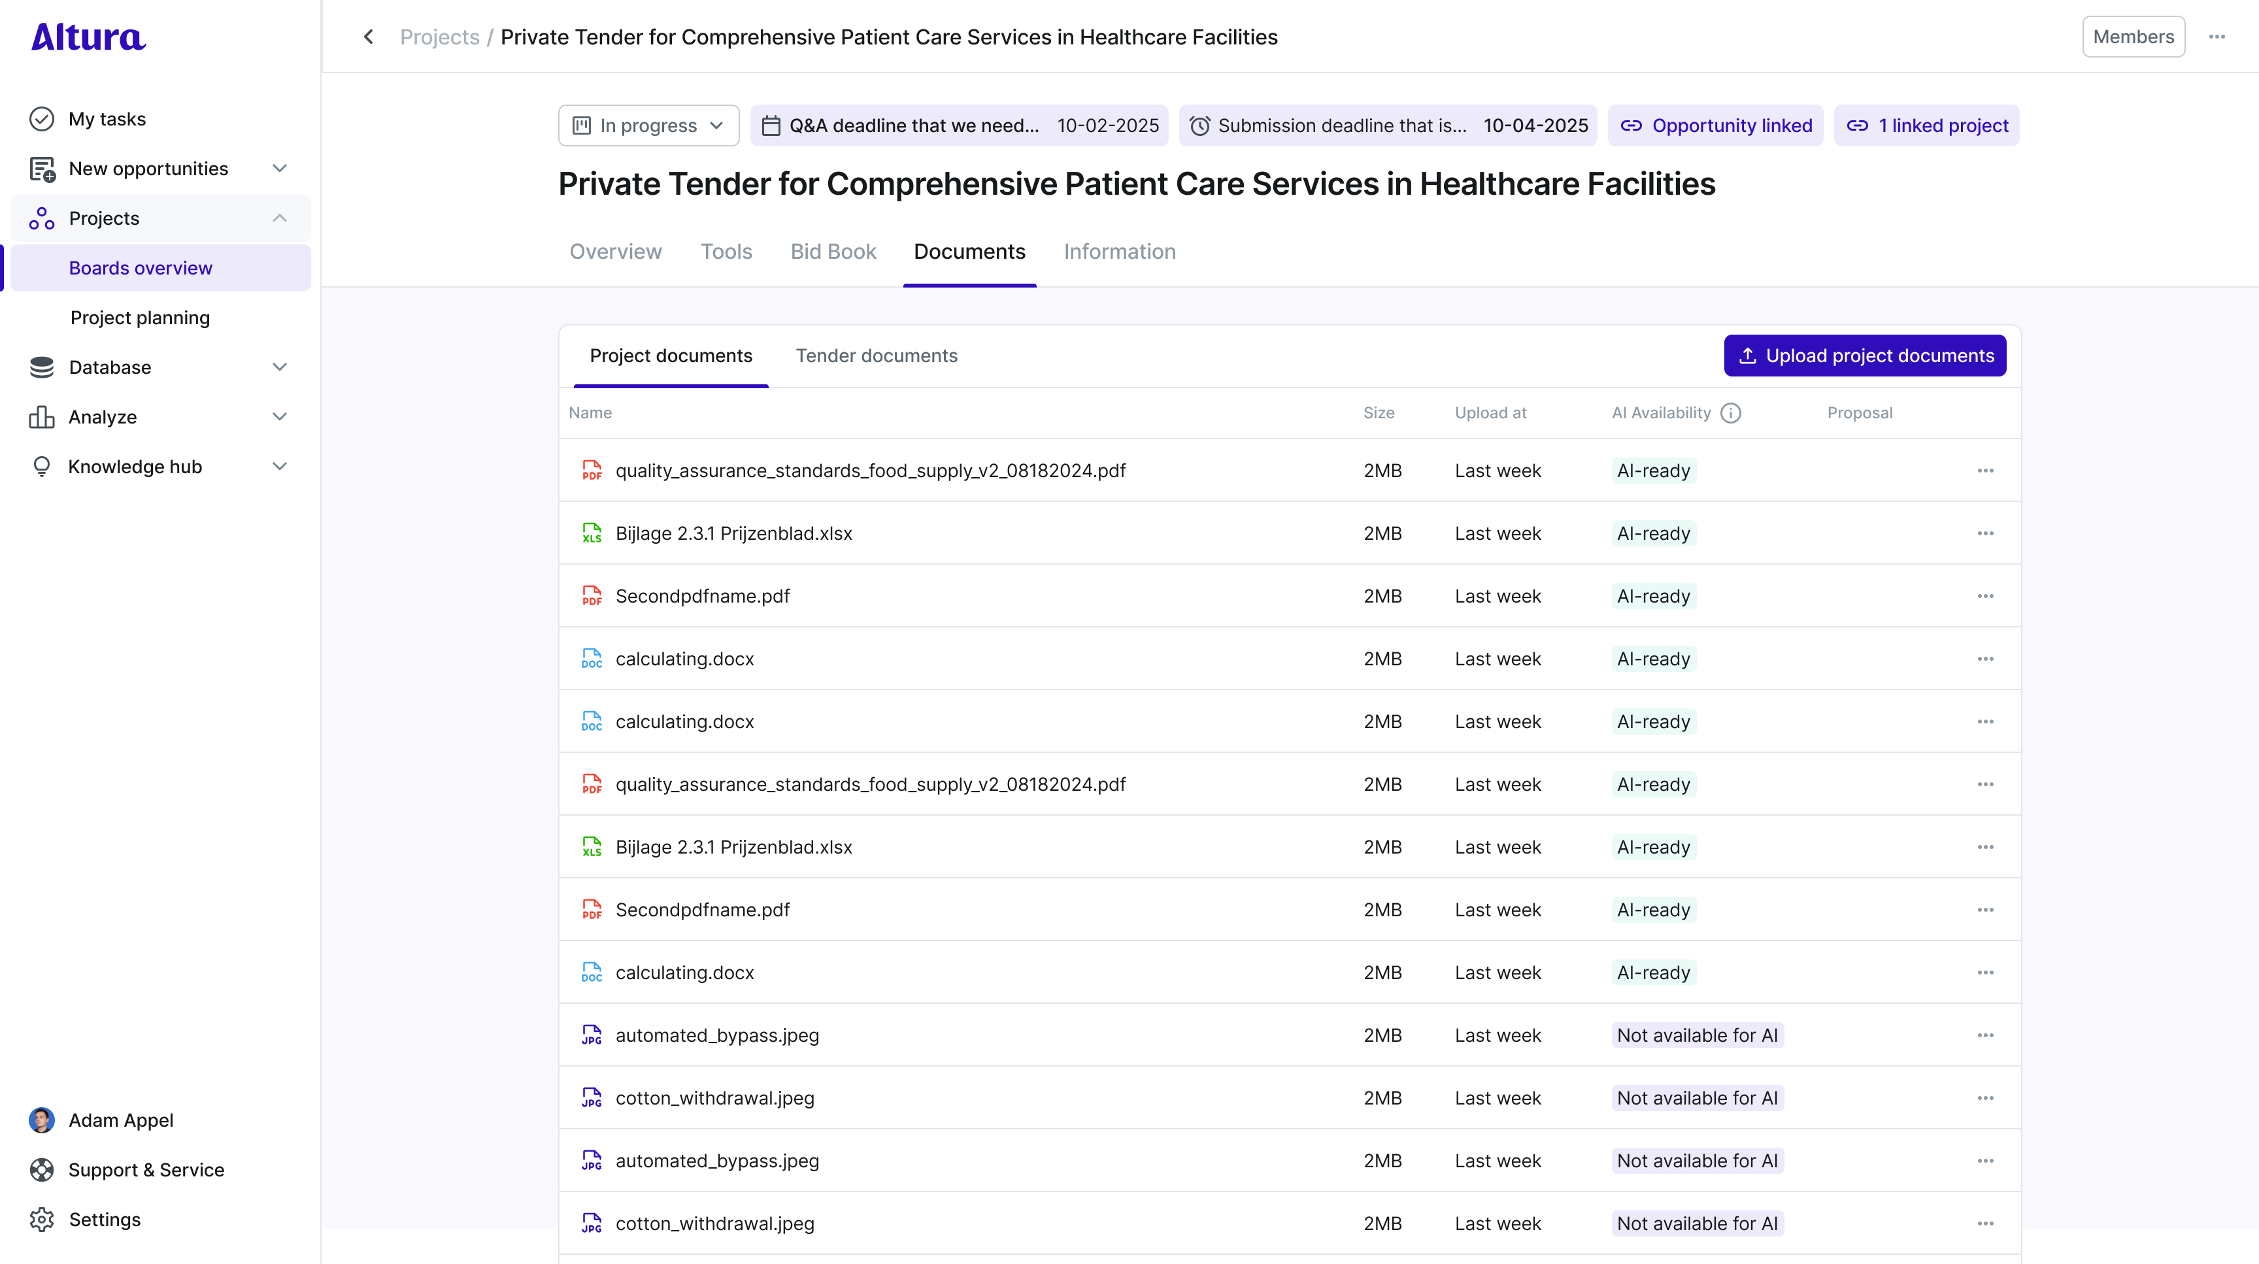The height and width of the screenshot is (1264, 2259).
Task: Open the Bid Book tab
Action: point(832,252)
